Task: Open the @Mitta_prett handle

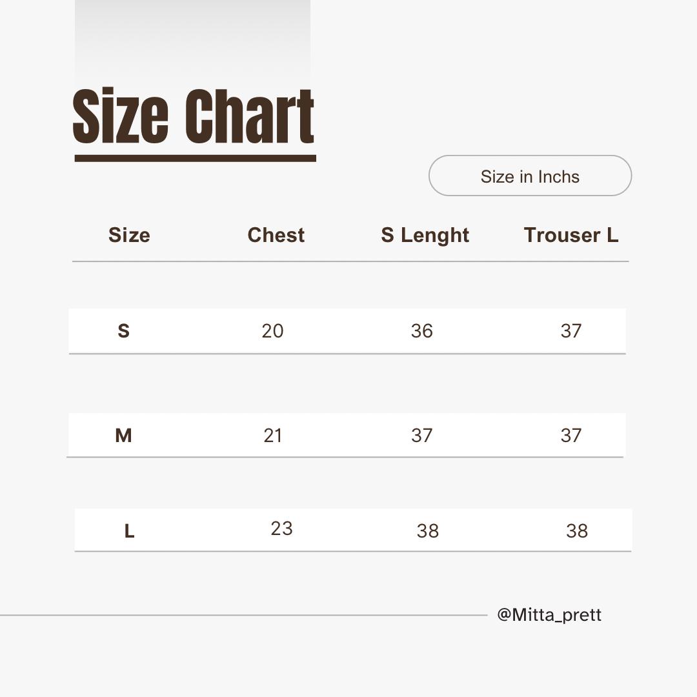Action: 549,615
